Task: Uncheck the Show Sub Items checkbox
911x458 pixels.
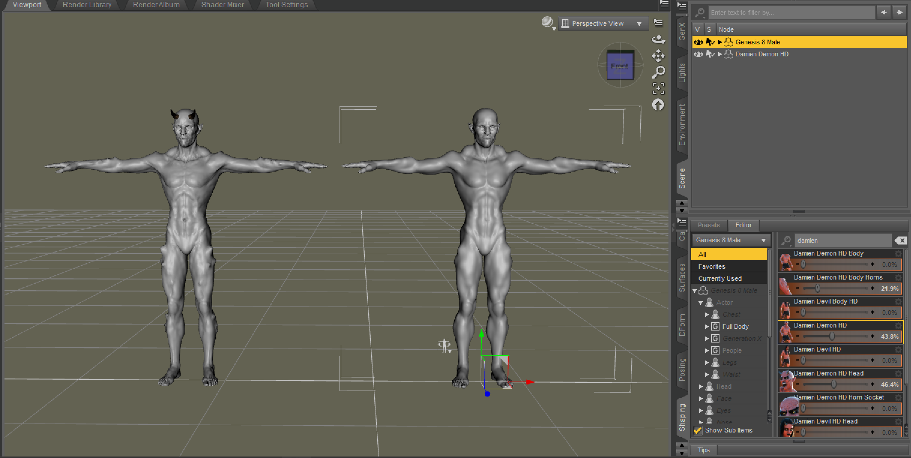Action: click(x=698, y=430)
